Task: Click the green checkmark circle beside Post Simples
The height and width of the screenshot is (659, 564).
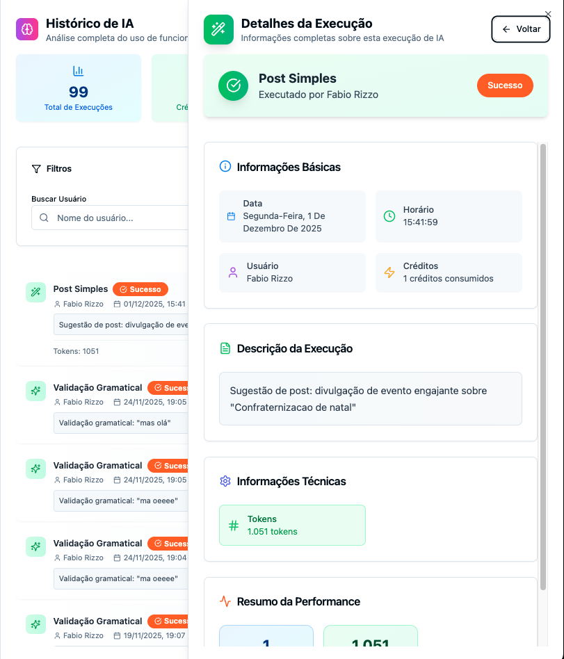Action: 233,86
